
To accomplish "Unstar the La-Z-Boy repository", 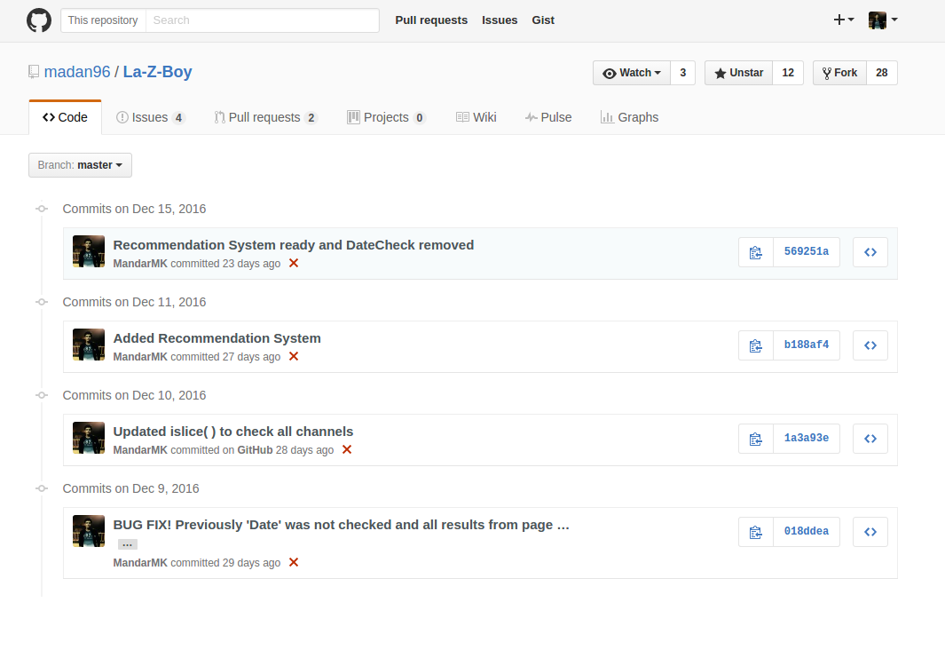I will [x=738, y=73].
